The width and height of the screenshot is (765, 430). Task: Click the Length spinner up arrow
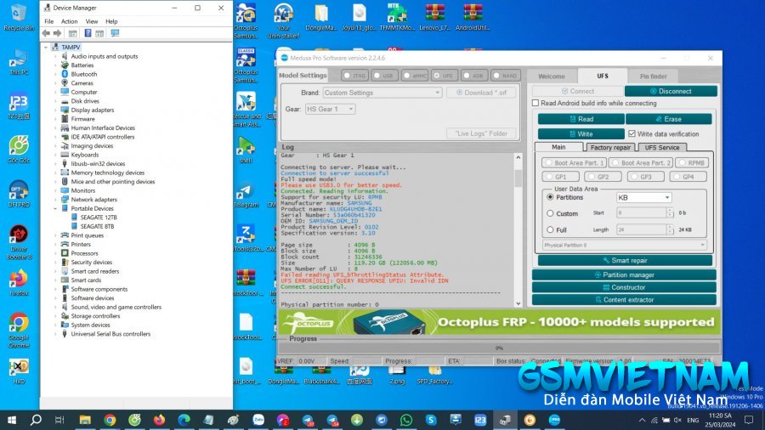coord(670,227)
